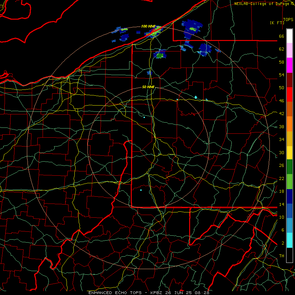
Task: Select the dark red legend swatch
Action: coord(289,80)
